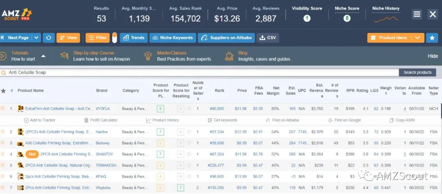Copy ASIN of the first product

(x=403, y=120)
